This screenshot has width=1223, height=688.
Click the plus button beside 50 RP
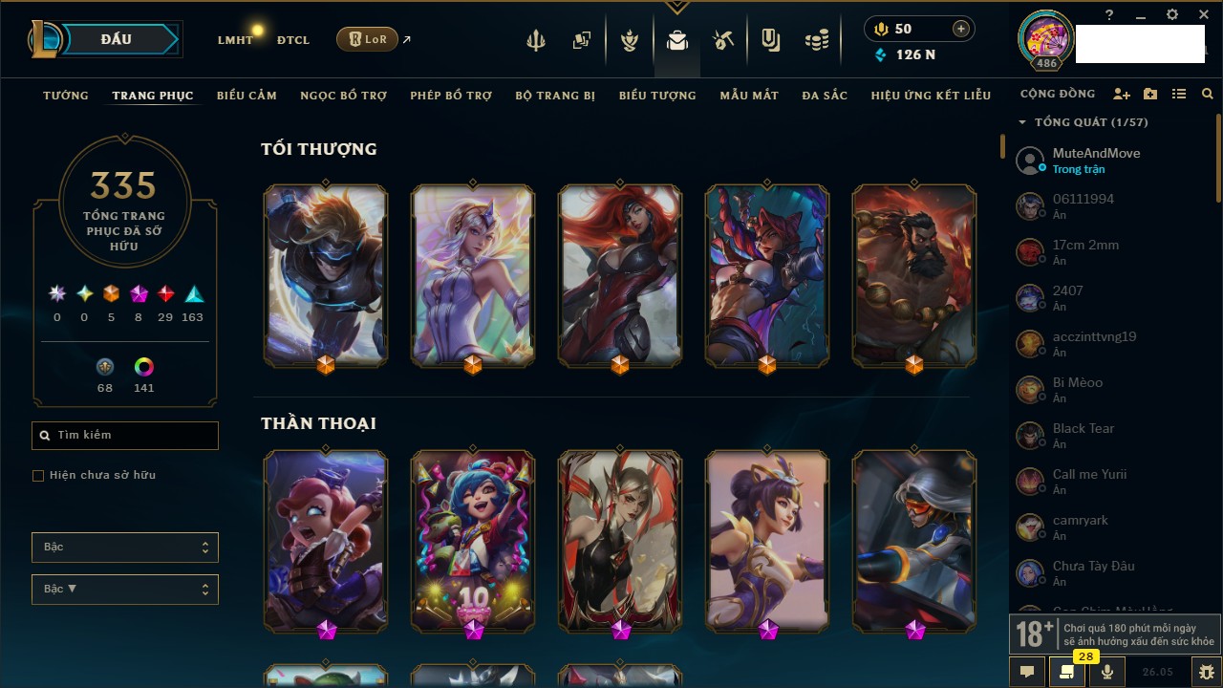pyautogui.click(x=961, y=29)
